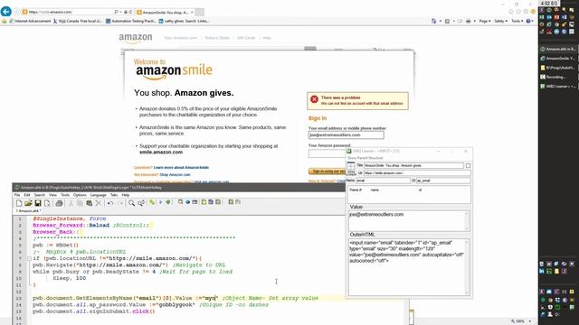This screenshot has width=579, height=325.
Task: Click the OuterHTML text box
Action: tap(409, 267)
